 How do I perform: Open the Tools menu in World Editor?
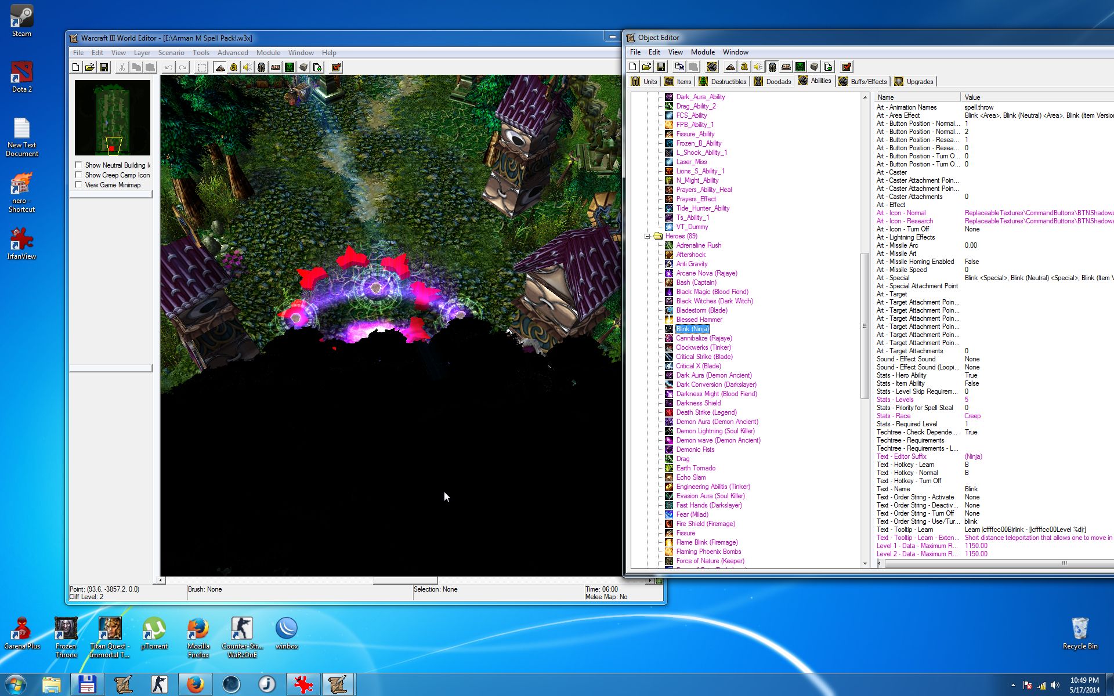pos(201,53)
